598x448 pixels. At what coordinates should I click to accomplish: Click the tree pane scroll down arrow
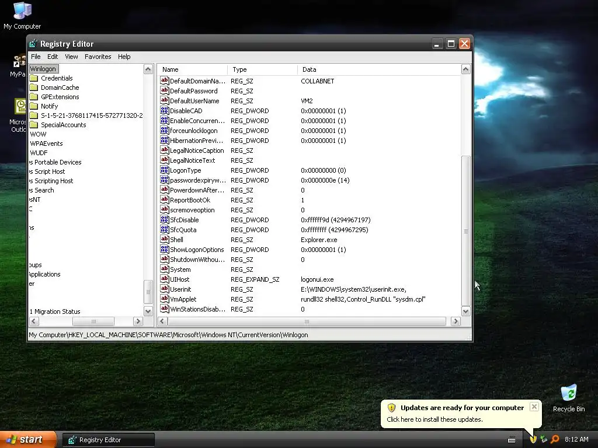point(148,311)
